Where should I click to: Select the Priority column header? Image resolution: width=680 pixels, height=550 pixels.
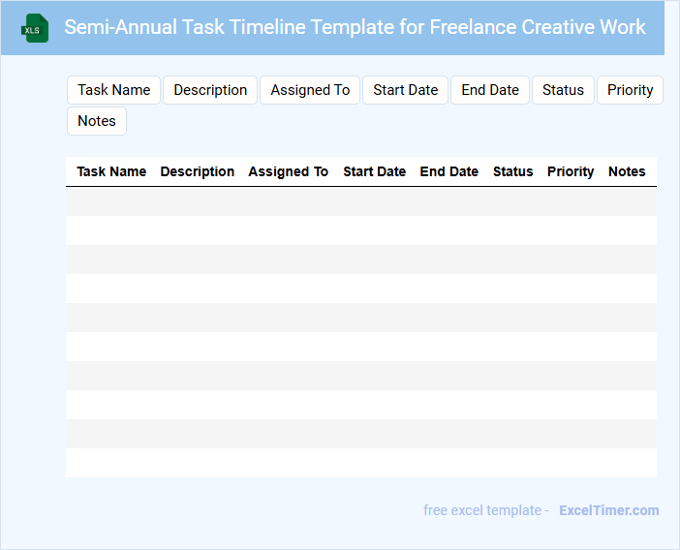point(571,171)
